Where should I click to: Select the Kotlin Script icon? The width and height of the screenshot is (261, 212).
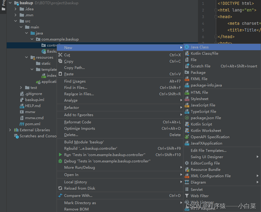(x=187, y=124)
